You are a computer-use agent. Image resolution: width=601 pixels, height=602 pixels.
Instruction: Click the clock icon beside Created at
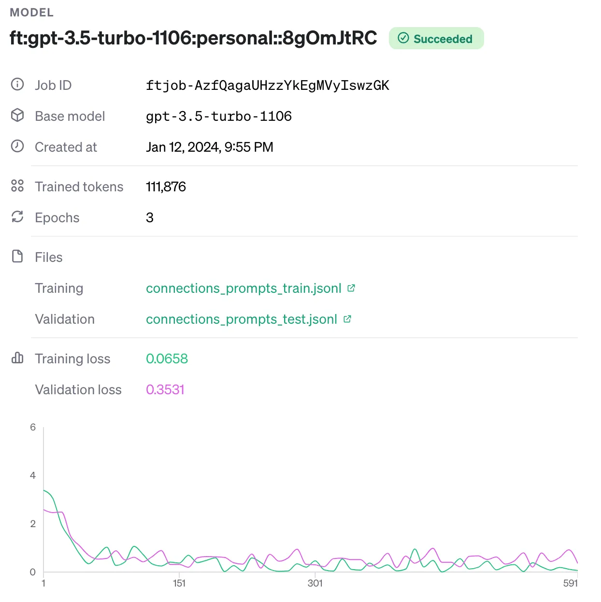tap(17, 146)
